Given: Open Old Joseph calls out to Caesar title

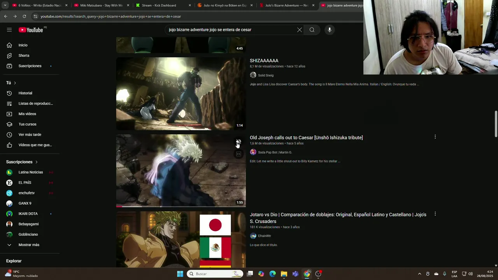Looking at the screenshot, I should pos(306,138).
